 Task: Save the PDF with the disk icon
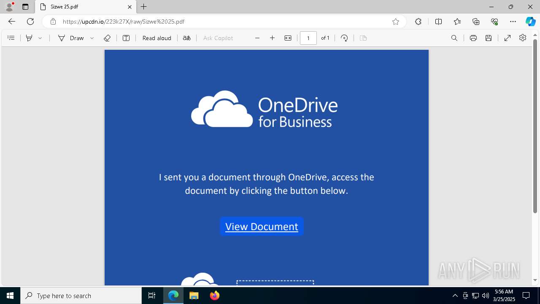[489, 38]
